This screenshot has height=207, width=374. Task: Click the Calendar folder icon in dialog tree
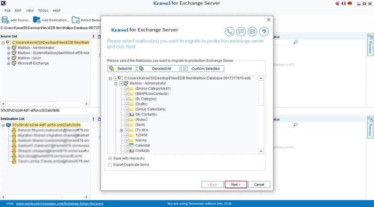point(131,145)
